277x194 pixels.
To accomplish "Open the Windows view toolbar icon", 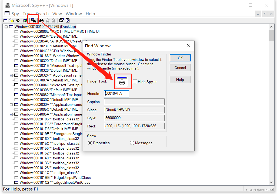I will coord(5,21).
